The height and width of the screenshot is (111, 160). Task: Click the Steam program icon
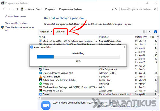point(41,69)
